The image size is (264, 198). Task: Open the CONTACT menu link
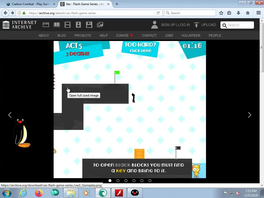click(149, 36)
